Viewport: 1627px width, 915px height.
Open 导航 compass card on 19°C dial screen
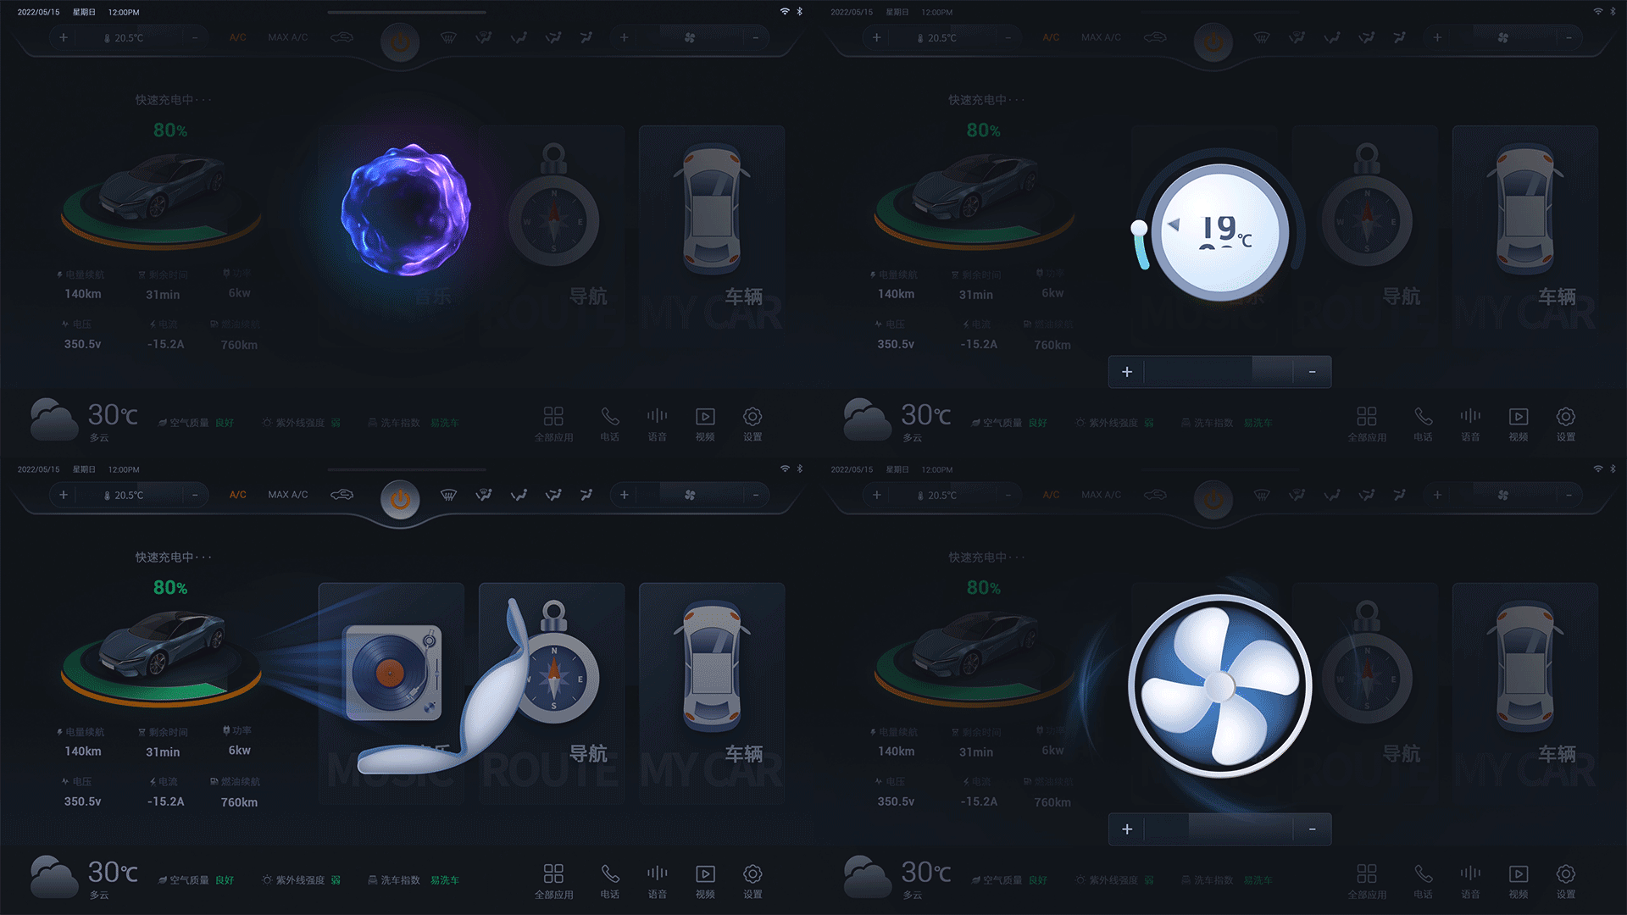coord(1365,235)
